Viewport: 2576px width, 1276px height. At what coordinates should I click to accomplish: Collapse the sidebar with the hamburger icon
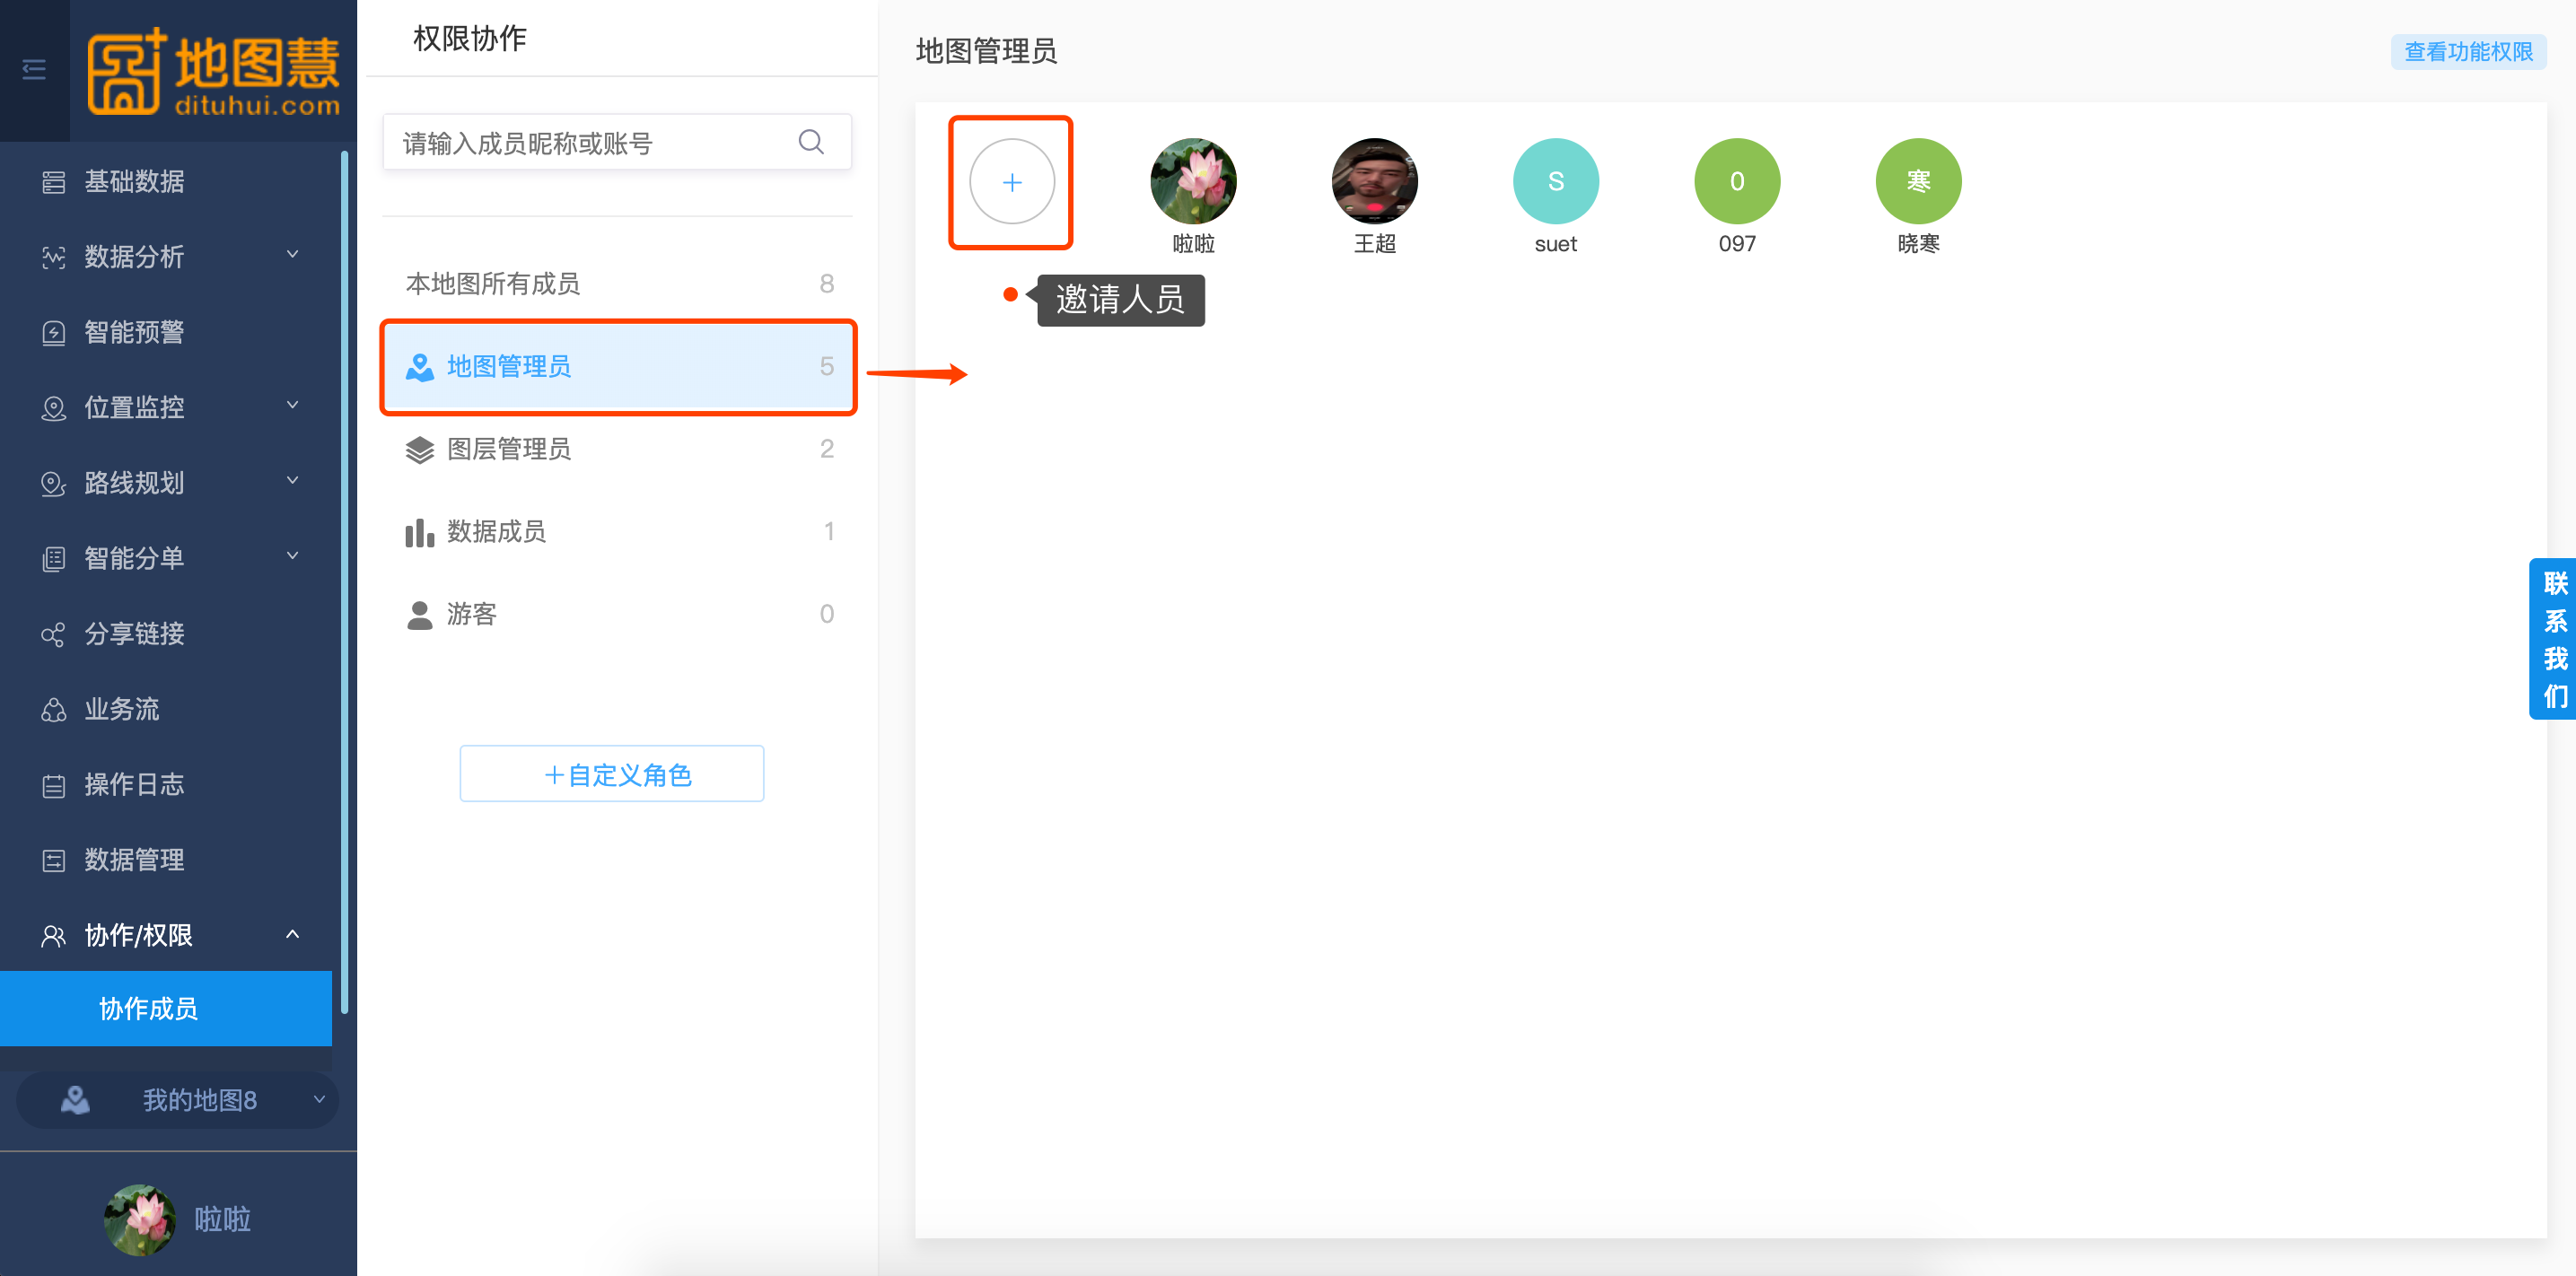click(34, 69)
